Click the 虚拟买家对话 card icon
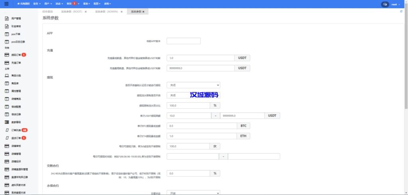The image size is (408, 195). coord(7,185)
